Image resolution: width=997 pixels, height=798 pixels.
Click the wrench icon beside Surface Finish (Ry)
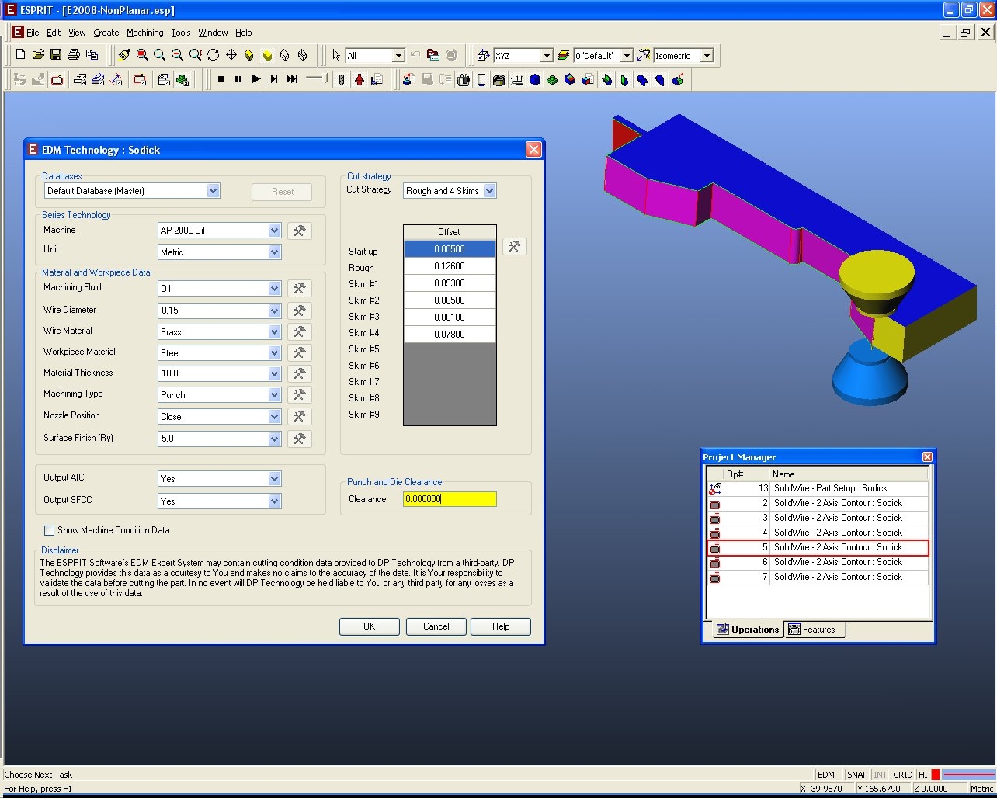[x=299, y=439]
